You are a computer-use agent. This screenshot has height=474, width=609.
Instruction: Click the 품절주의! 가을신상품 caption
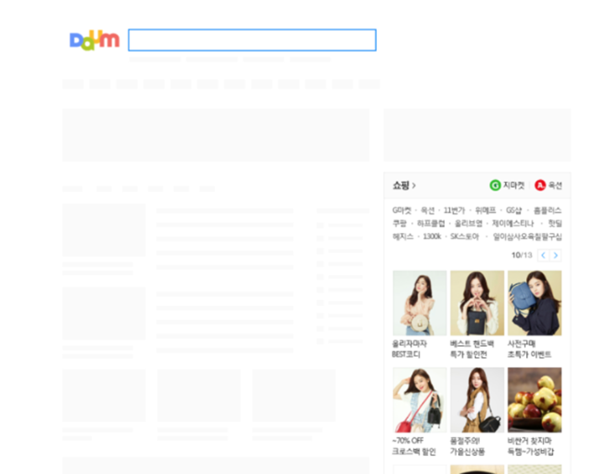click(x=468, y=446)
